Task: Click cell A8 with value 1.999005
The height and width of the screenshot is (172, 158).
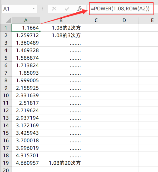Action: coord(26,80)
